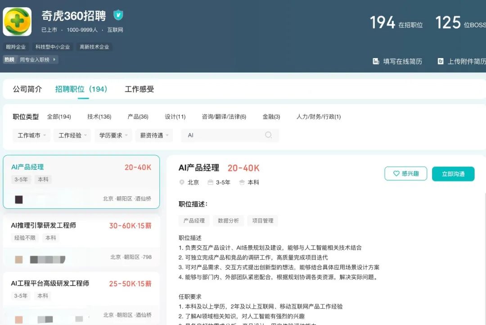This screenshot has height=325, width=486.
Task: Open the 工作感受 tab
Action: [x=139, y=89]
